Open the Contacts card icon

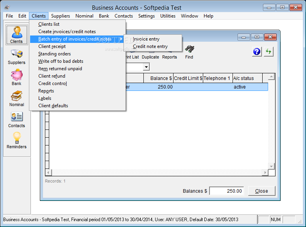point(16,120)
